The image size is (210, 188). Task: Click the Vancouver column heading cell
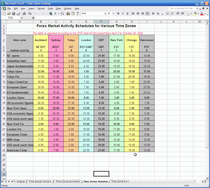[147, 40]
